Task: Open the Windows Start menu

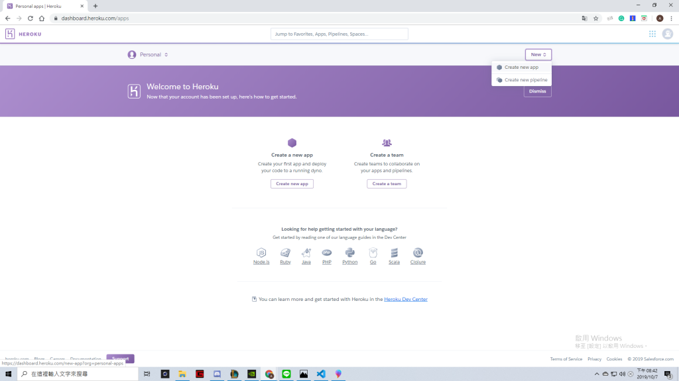Action: coord(8,374)
